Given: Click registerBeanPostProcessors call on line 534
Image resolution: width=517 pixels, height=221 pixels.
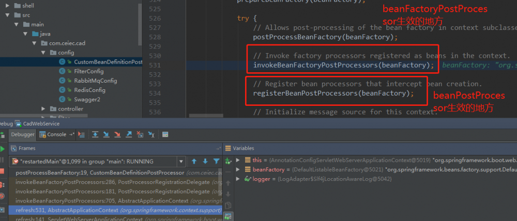Looking at the screenshot, I should pos(333,93).
